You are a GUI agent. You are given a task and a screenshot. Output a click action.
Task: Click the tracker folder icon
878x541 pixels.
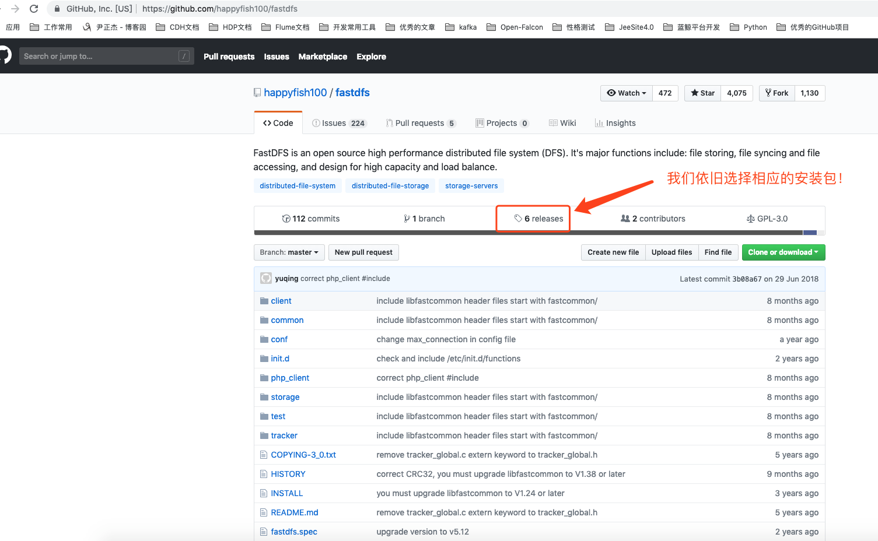[x=264, y=435]
